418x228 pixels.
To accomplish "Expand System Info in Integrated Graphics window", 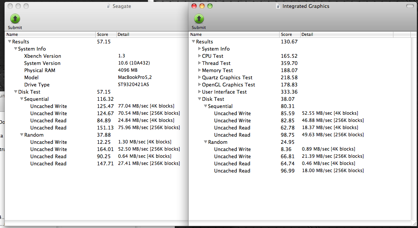I will pyautogui.click(x=199, y=49).
